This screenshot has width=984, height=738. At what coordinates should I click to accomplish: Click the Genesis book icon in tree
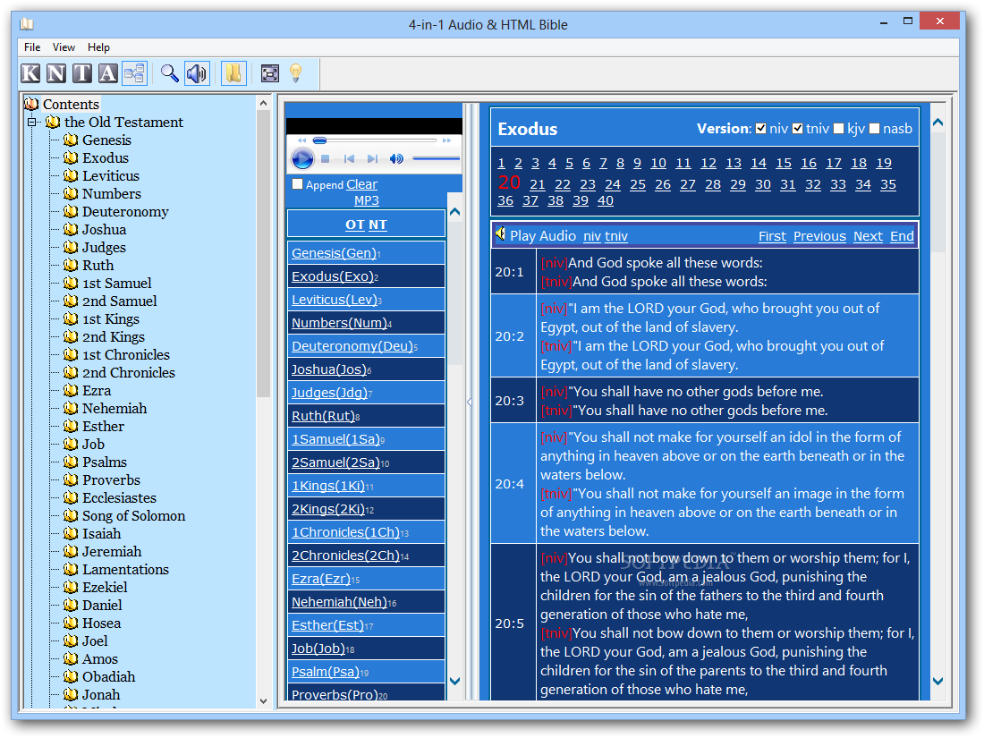(71, 140)
